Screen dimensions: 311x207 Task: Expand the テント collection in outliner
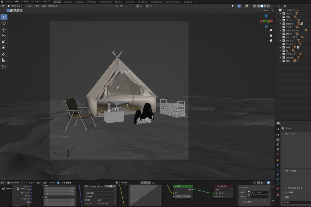coord(280,27)
